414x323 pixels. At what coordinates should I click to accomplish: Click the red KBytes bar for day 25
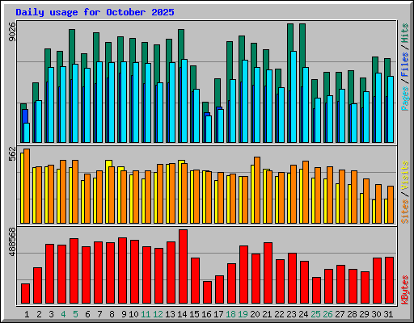point(316,291)
